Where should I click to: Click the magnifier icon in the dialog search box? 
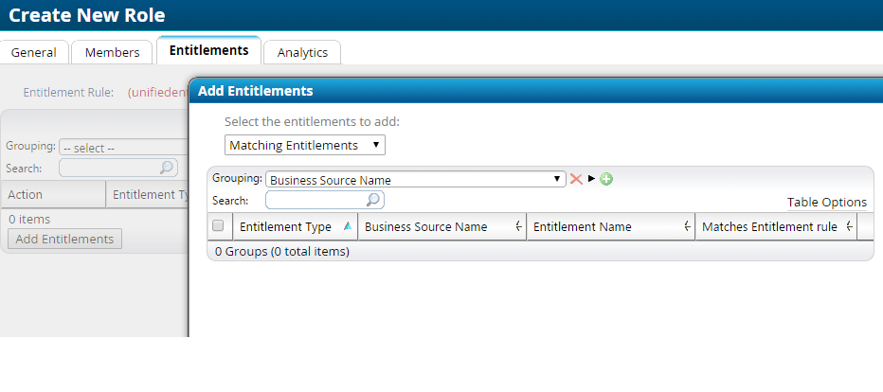[x=373, y=200]
